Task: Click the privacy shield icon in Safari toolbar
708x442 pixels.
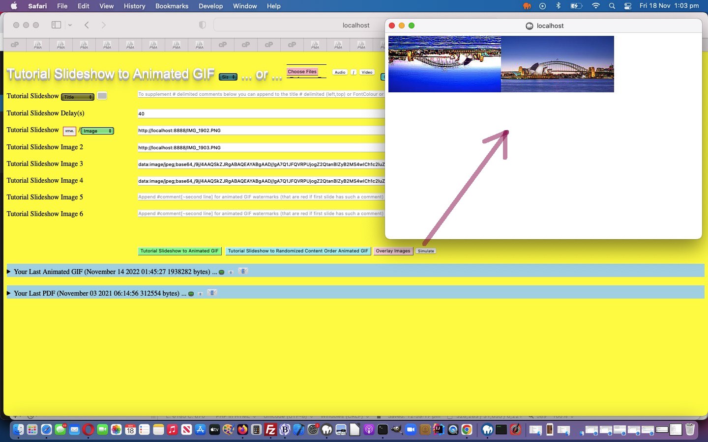Action: click(x=202, y=25)
